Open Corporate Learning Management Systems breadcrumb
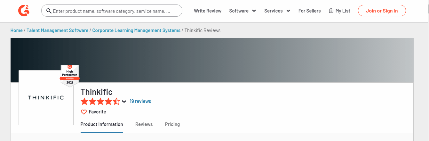The width and height of the screenshot is (429, 141). [136, 30]
